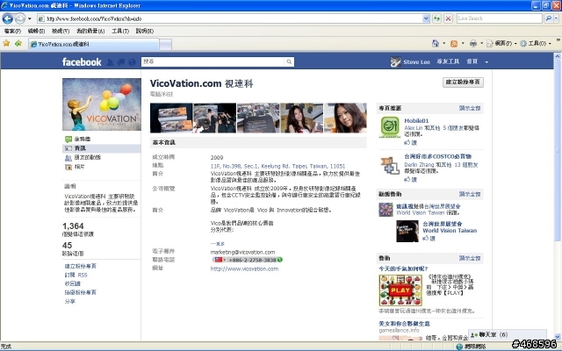562x351 pixels.
Task: Click the Mobile01 page name link
Action: click(416, 121)
